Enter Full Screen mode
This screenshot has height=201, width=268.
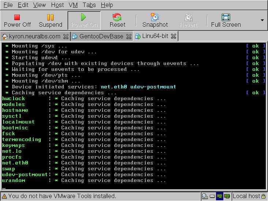226,20
